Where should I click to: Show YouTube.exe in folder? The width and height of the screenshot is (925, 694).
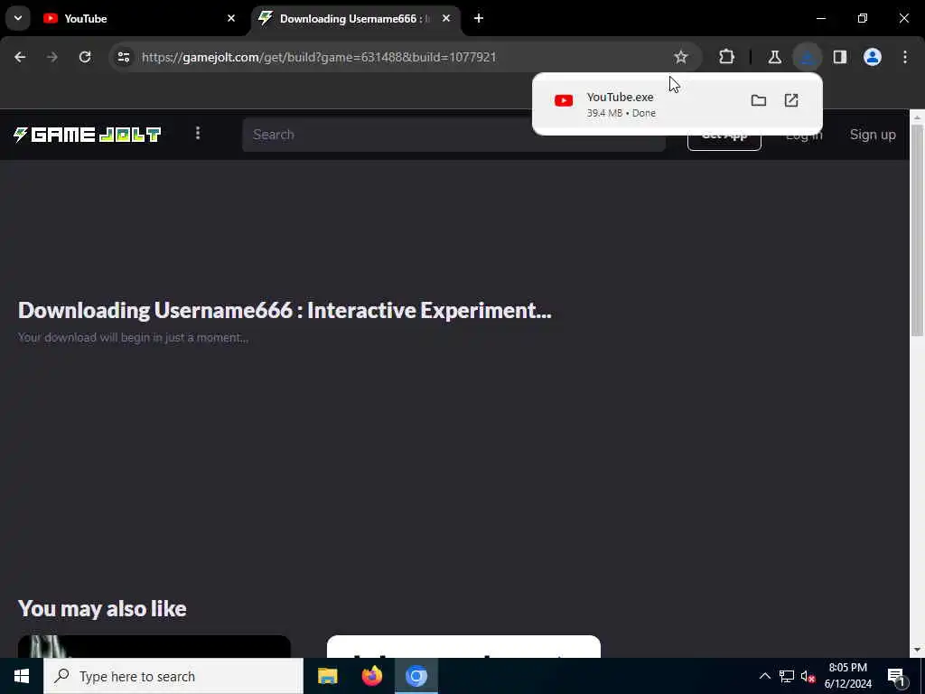coord(759,100)
